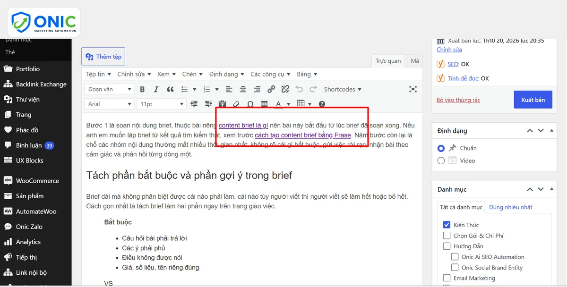Open text color palette dropdown arrow

click(x=288, y=104)
